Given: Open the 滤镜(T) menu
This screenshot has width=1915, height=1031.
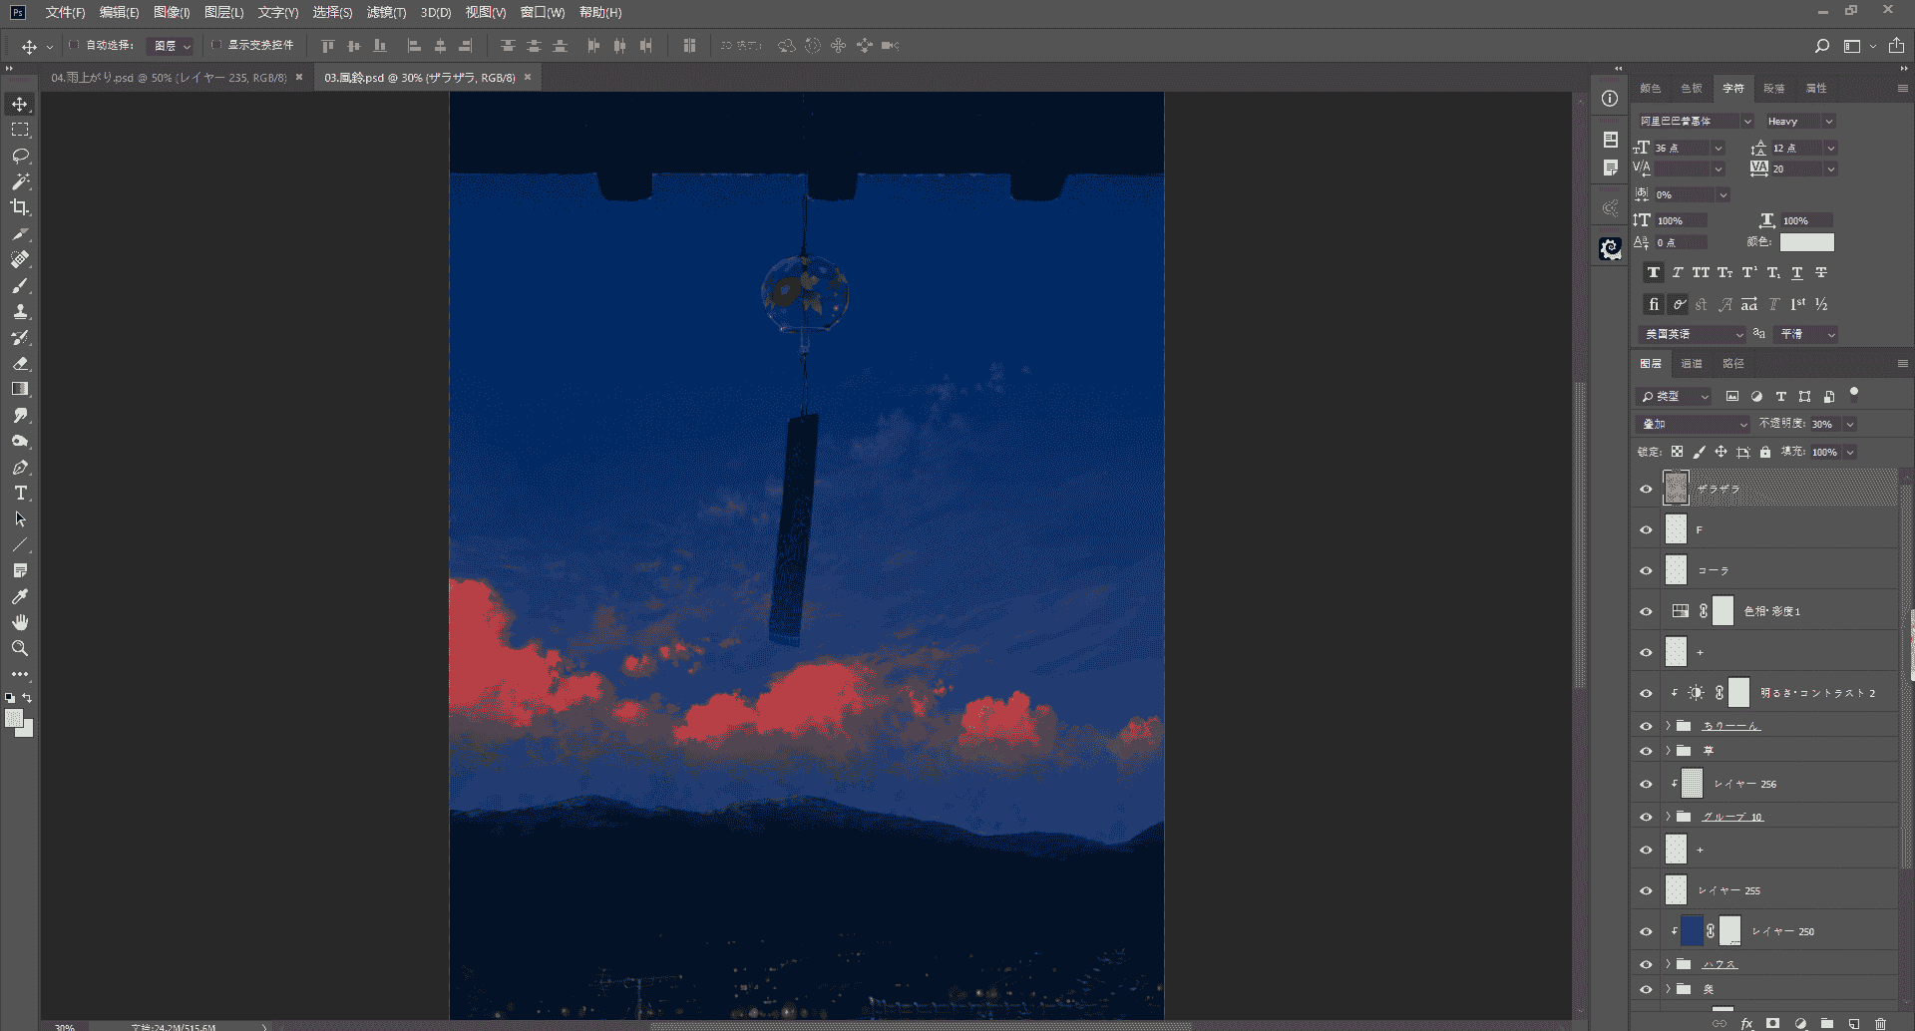Looking at the screenshot, I should (x=386, y=12).
